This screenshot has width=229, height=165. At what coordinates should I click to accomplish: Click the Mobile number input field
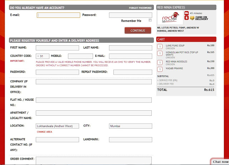(81, 56)
